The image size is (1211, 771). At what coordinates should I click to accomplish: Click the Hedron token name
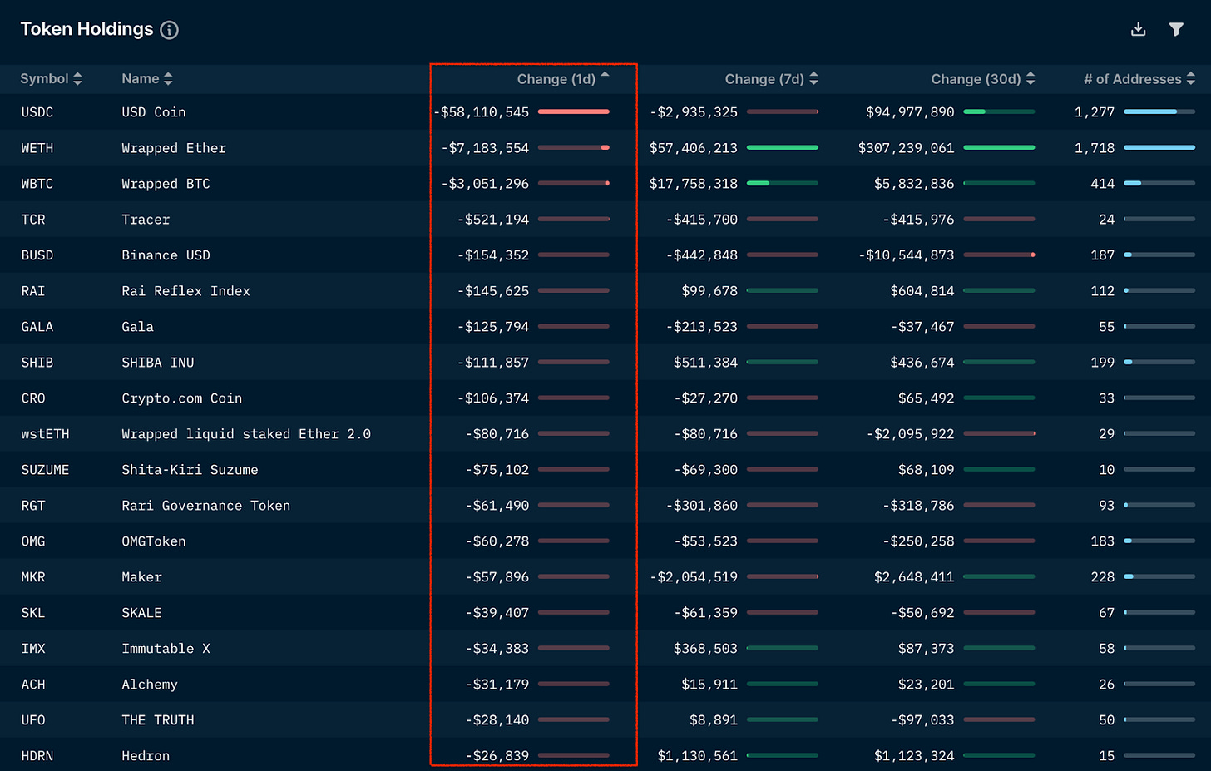[146, 756]
